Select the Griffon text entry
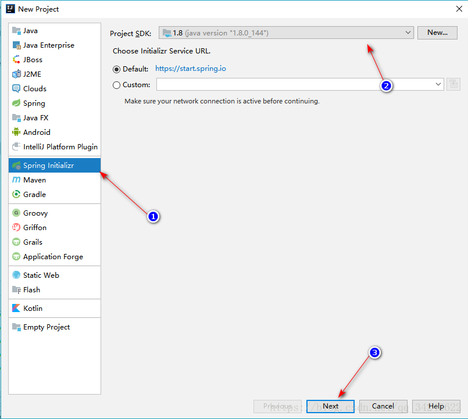The width and height of the screenshot is (468, 419). tap(35, 227)
